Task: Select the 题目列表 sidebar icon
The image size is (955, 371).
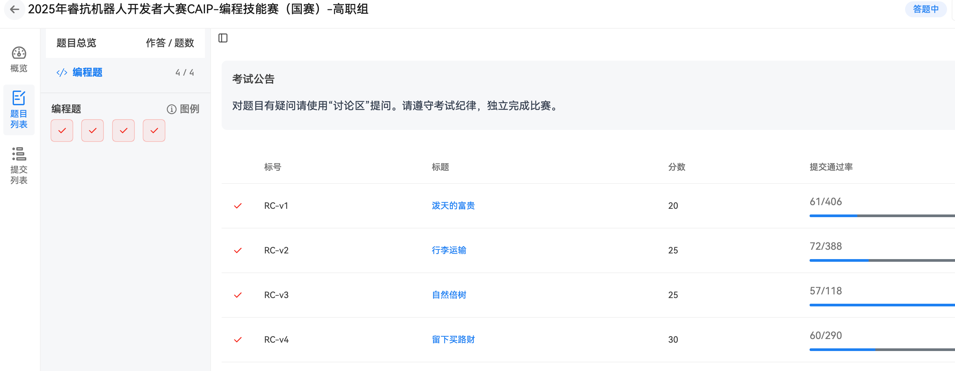Action: pyautogui.click(x=19, y=98)
